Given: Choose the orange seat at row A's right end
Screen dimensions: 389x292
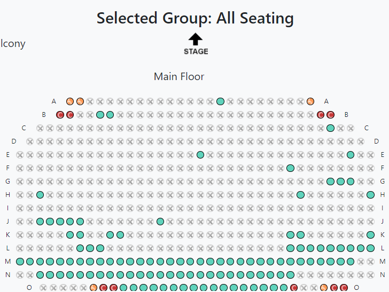Looking at the screenshot, I should coord(310,101).
